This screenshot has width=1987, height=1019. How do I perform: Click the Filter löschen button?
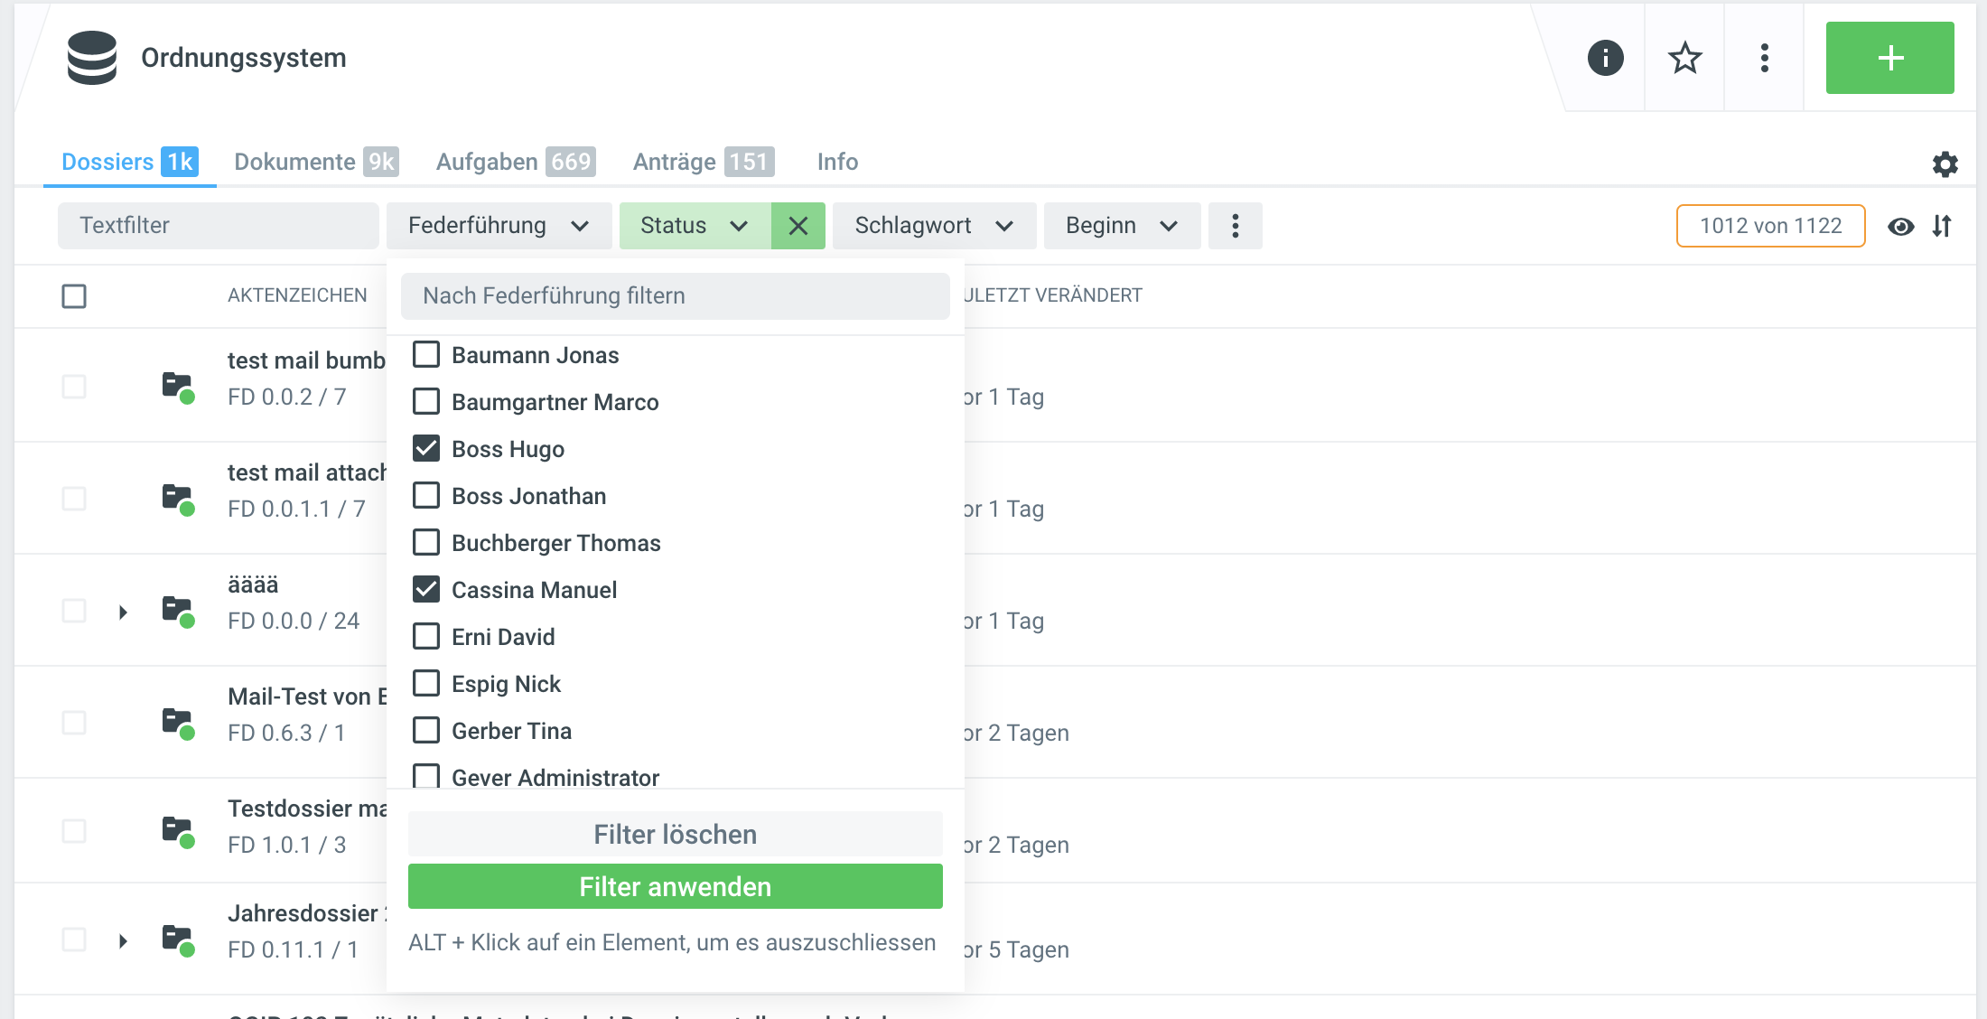[x=675, y=834]
